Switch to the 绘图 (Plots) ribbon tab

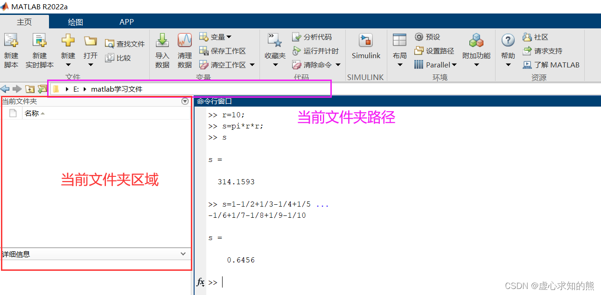pyautogui.click(x=75, y=21)
